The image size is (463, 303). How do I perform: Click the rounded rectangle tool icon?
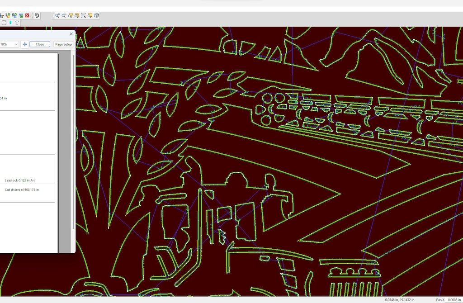click(x=4, y=23)
